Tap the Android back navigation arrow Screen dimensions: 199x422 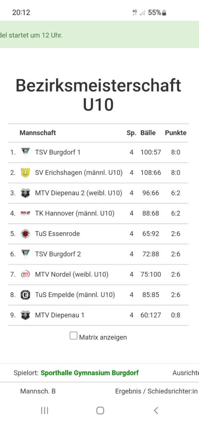pyautogui.click(x=156, y=410)
